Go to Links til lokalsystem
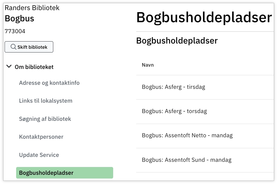The image size is (277, 184). [45, 101]
